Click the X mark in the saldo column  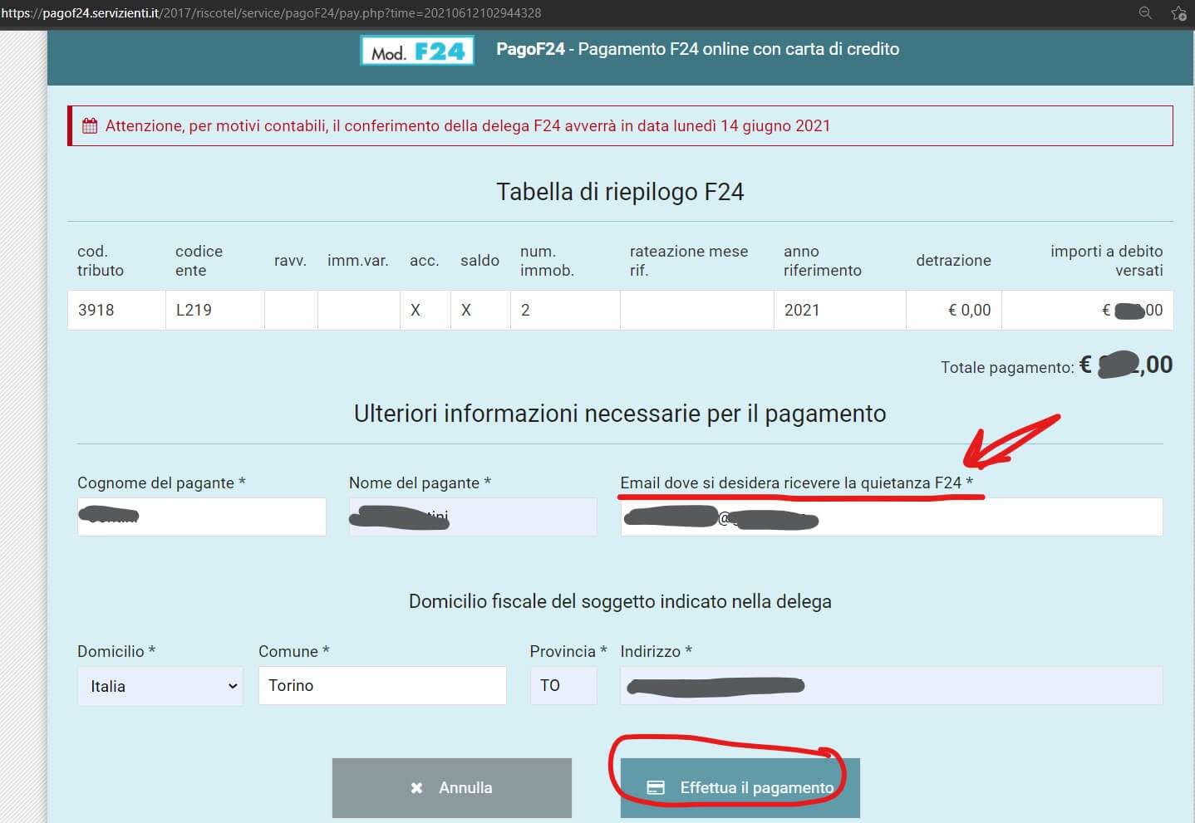point(466,311)
